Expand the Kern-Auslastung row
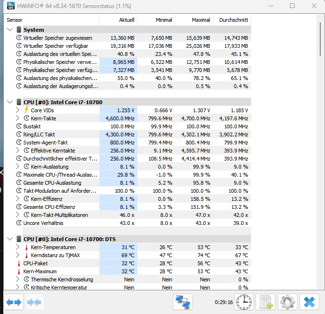Image resolution: width=325 pixels, height=314 pixels. 18,166
